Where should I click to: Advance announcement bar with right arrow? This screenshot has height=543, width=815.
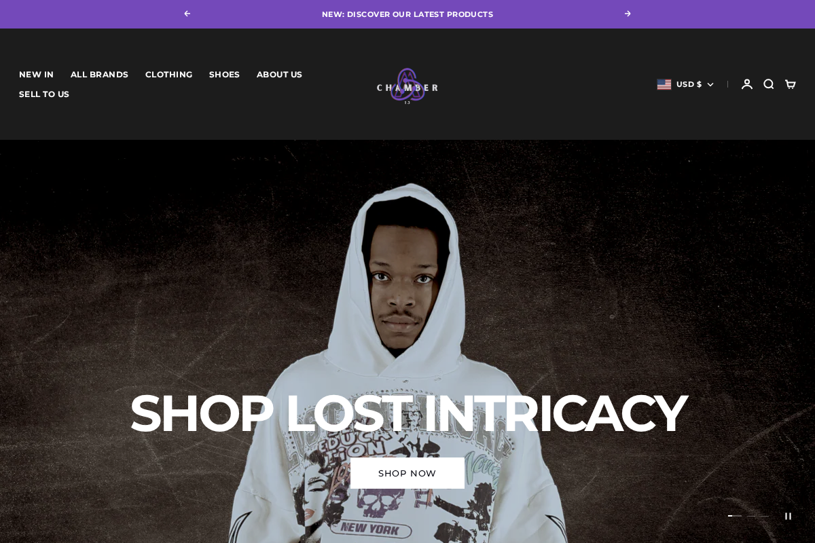point(628,14)
